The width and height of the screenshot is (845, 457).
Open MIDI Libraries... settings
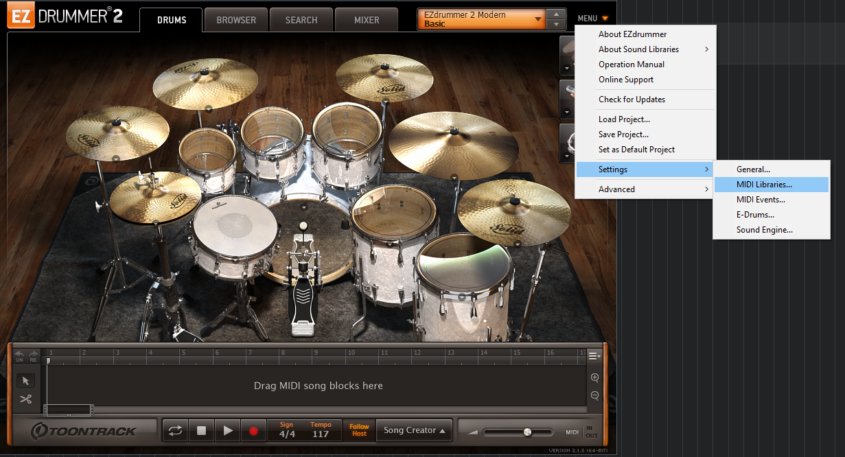tap(772, 185)
